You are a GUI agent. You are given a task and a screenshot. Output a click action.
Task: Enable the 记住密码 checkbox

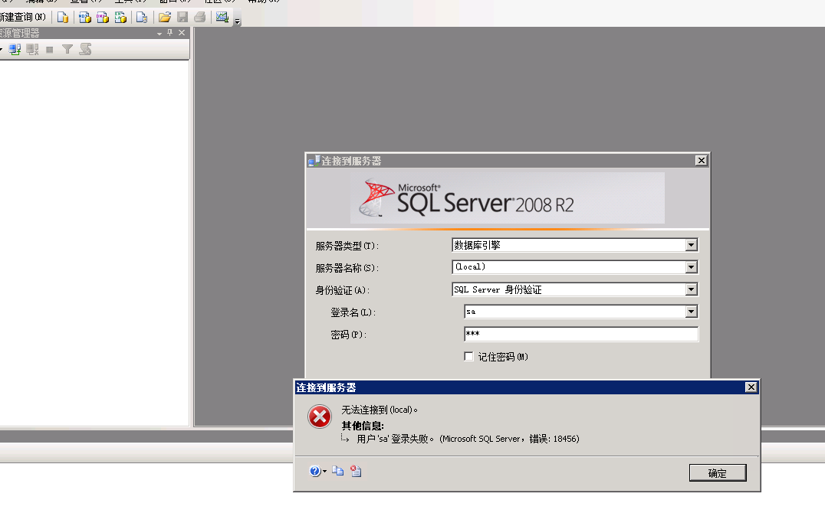point(468,357)
